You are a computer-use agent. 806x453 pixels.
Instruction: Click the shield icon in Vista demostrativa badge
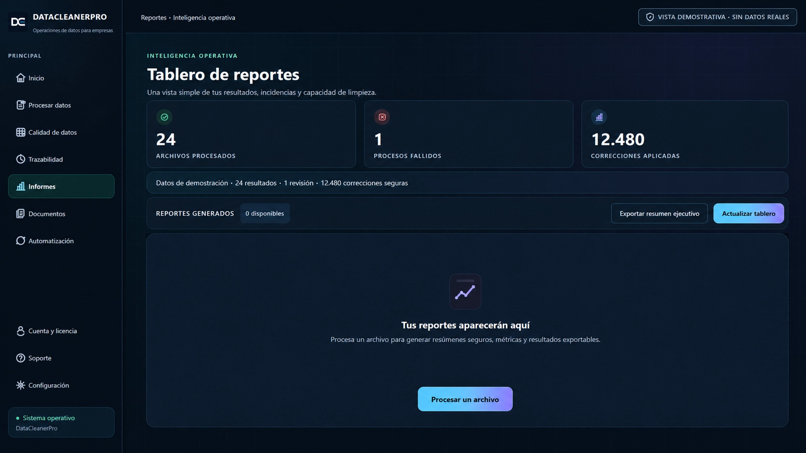pyautogui.click(x=650, y=17)
